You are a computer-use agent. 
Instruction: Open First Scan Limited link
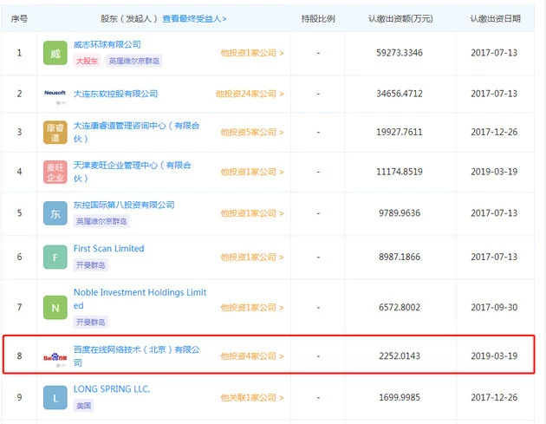pos(108,248)
